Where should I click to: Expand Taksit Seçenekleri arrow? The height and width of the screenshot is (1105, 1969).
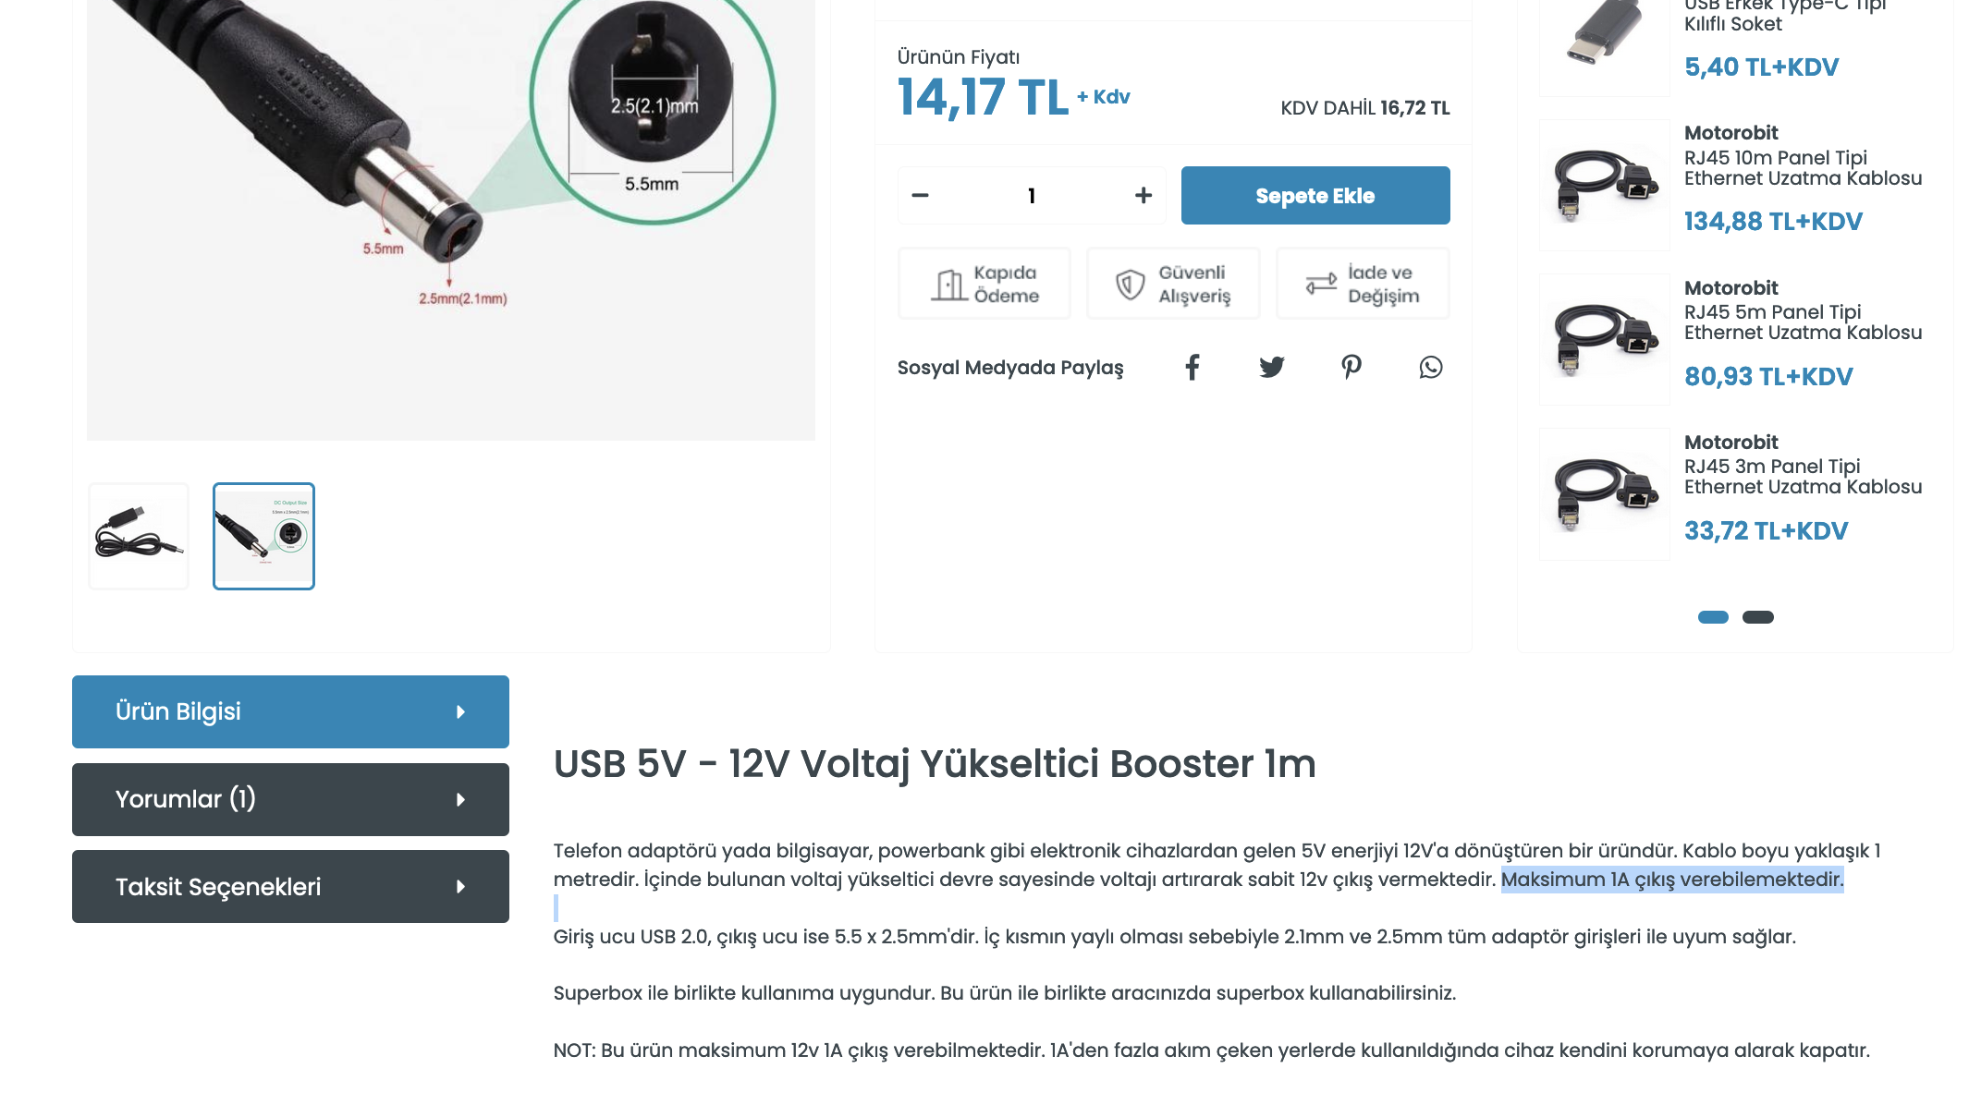point(460,887)
